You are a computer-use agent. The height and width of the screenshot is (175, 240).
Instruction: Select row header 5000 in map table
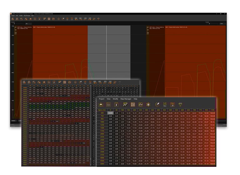click(102, 164)
